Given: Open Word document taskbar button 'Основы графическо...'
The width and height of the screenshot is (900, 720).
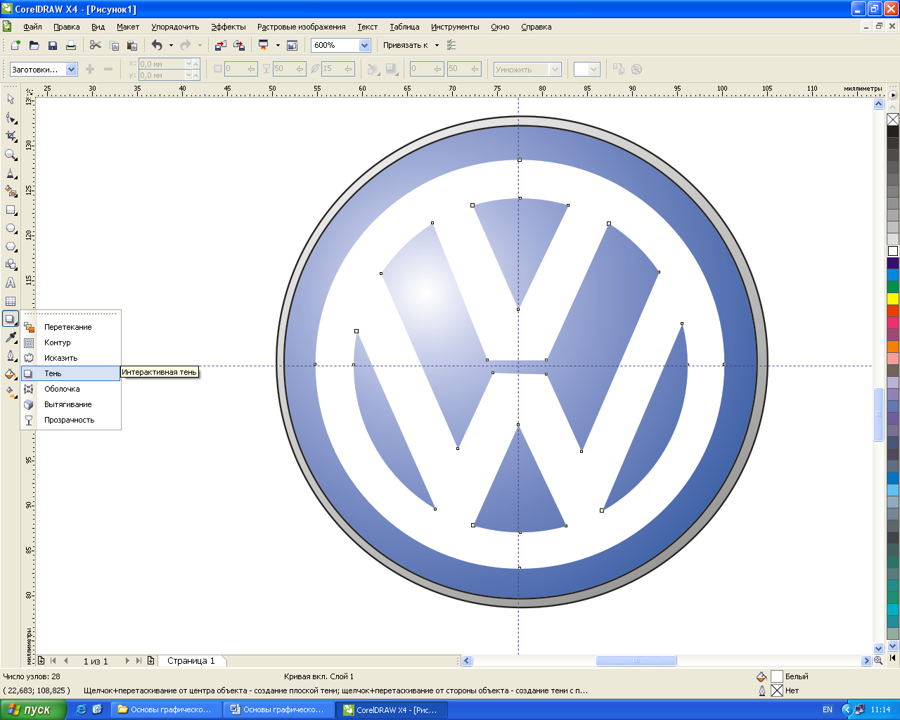Looking at the screenshot, I should tap(278, 709).
